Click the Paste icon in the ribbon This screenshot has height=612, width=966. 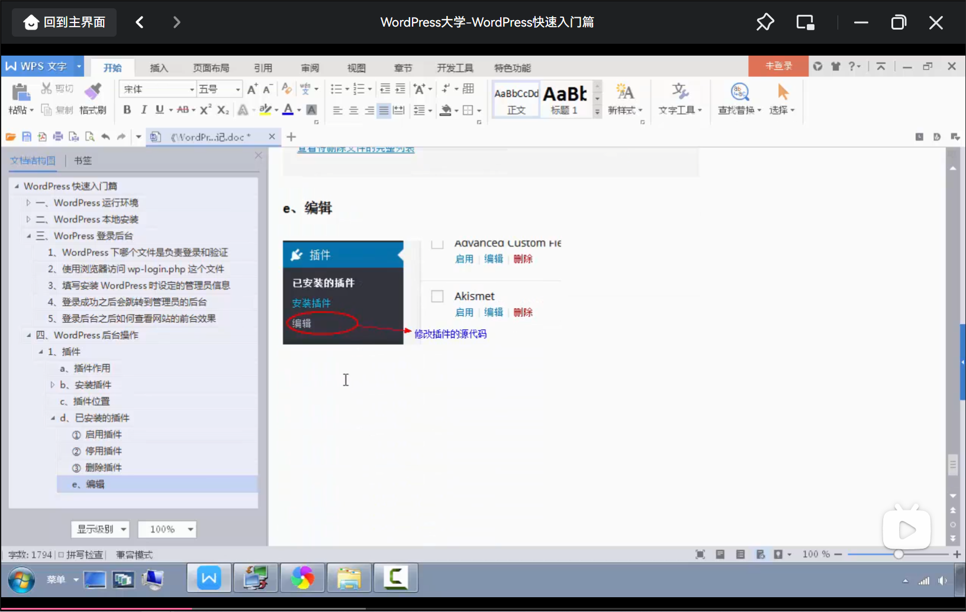pos(21,92)
